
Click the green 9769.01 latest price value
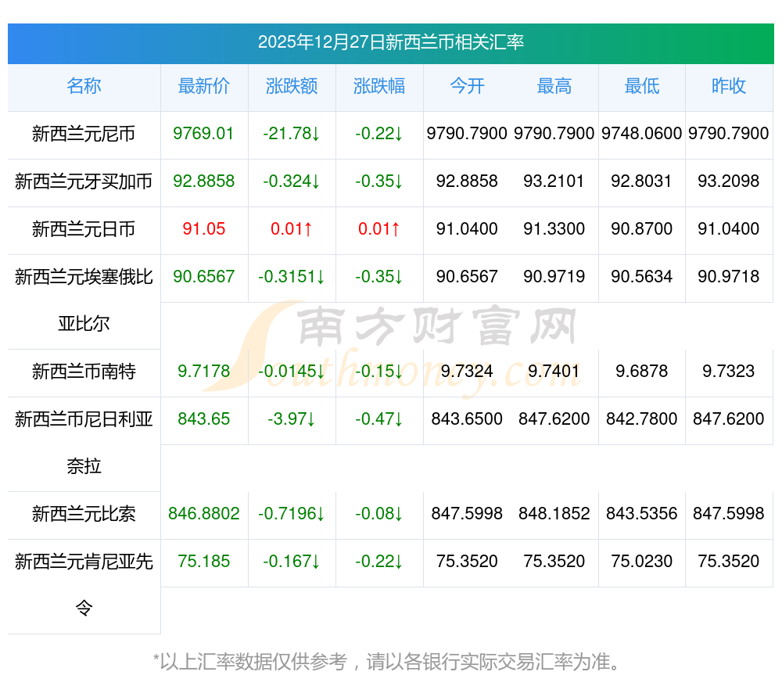(204, 134)
